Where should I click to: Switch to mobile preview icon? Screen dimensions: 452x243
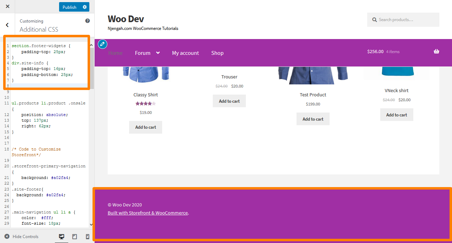tap(88, 237)
